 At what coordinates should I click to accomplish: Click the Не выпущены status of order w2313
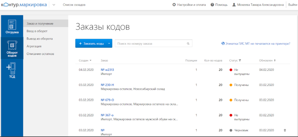[242, 72]
